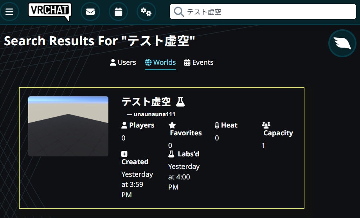
Task: Open the settings gears icon
Action: (x=146, y=12)
